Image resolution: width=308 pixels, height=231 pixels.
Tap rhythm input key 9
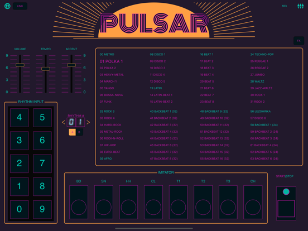pyautogui.click(x=42, y=209)
